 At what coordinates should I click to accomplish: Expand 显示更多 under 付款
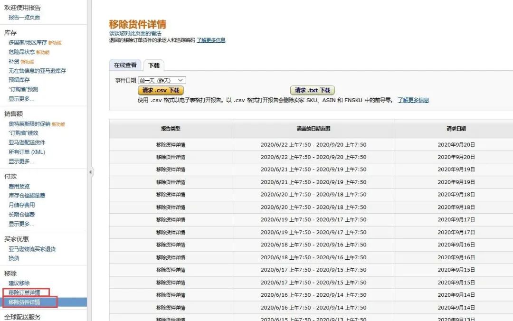(21, 224)
